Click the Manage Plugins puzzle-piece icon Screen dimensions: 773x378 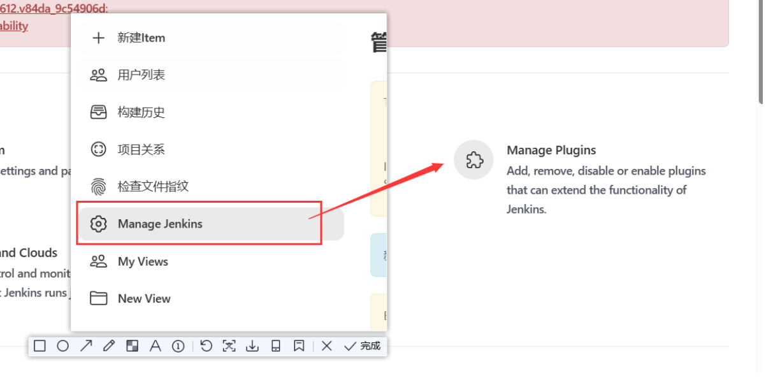(x=473, y=160)
